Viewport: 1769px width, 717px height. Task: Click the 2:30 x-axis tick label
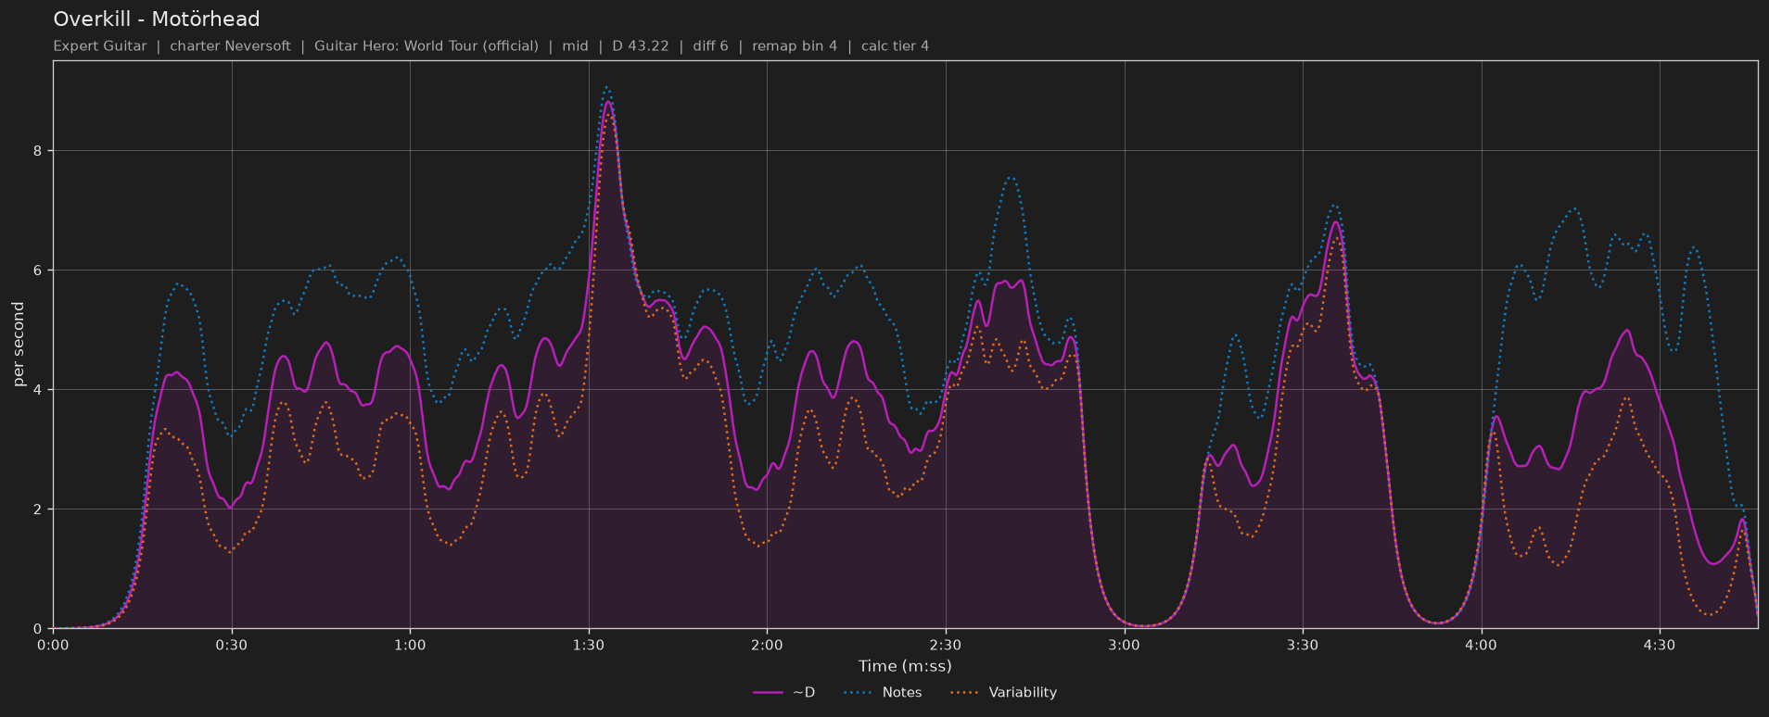(946, 645)
